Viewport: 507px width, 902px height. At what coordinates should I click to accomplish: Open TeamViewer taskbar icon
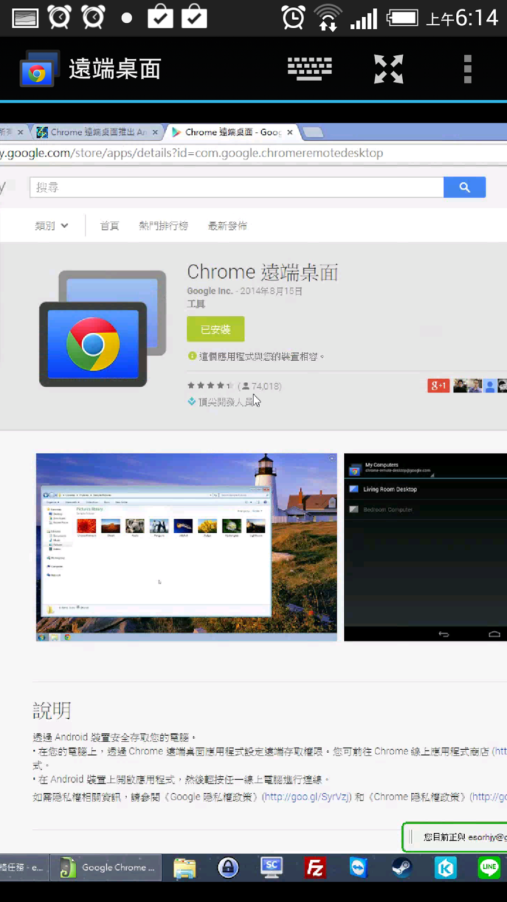[x=358, y=868]
